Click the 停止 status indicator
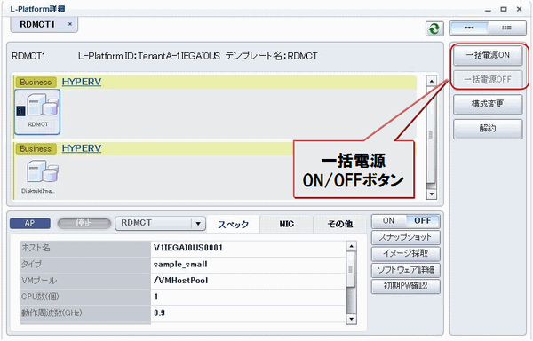The width and height of the screenshot is (533, 341). click(84, 223)
